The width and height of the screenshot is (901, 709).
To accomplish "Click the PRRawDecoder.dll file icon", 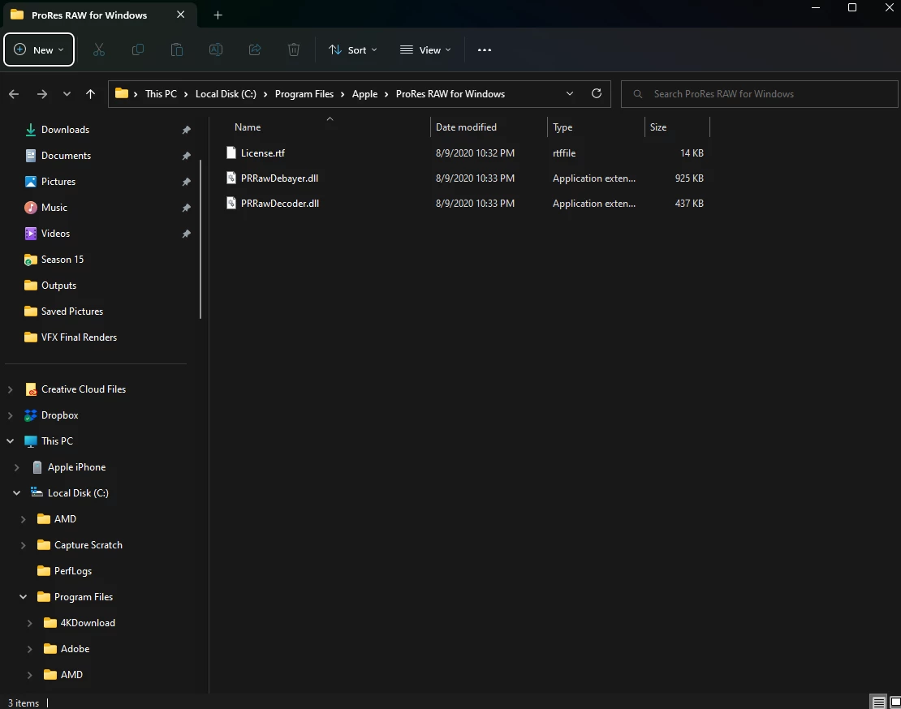I will pyautogui.click(x=231, y=204).
